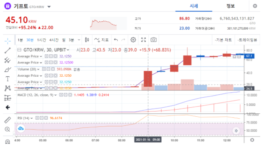This screenshot has width=265, height=150.
Task: Click the mini price sparkline thumbnail
Action: (108, 24)
